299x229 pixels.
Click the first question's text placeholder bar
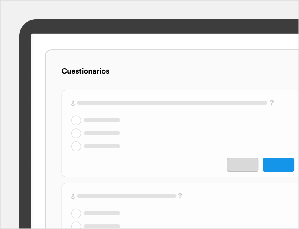[172, 103]
